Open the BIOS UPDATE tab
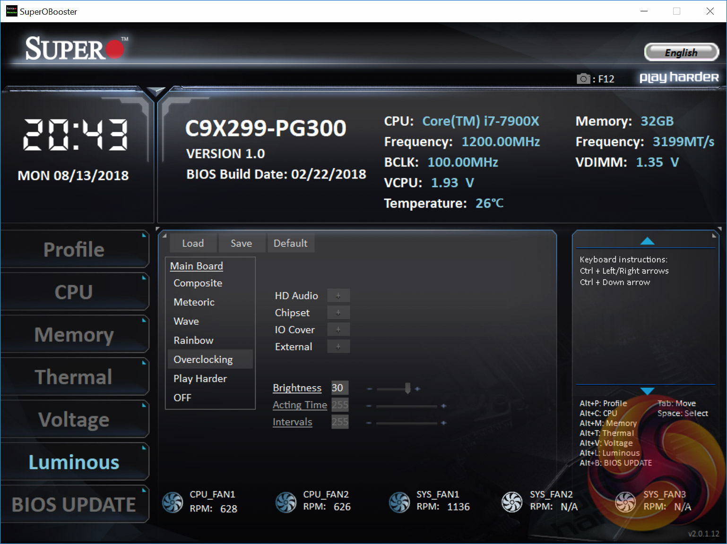 [74, 504]
